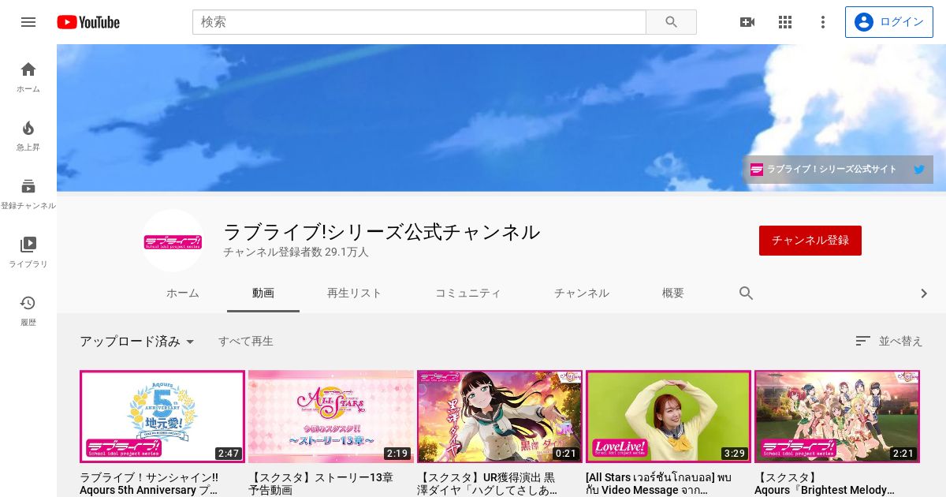Select the 動画 tab
Screen dimensions: 946x497
[263, 293]
